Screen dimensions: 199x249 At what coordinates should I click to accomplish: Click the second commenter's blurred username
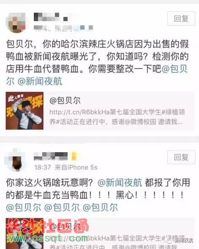(51, 156)
